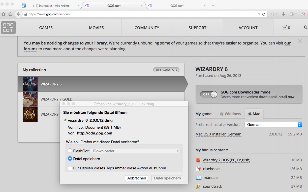The image size is (308, 192).
Task: Click the browser search engine magnifier
Action: click(x=272, y=14)
